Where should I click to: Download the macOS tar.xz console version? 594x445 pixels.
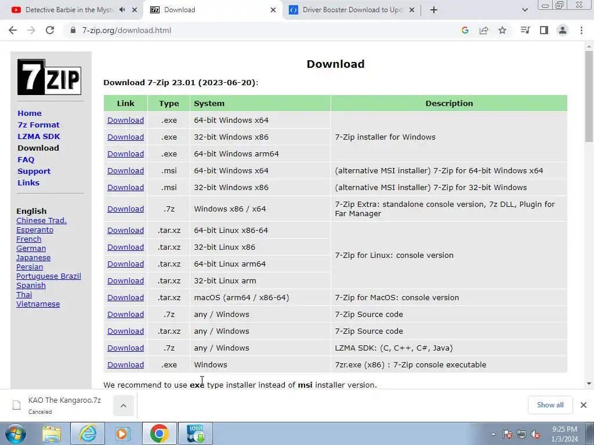[x=125, y=298]
